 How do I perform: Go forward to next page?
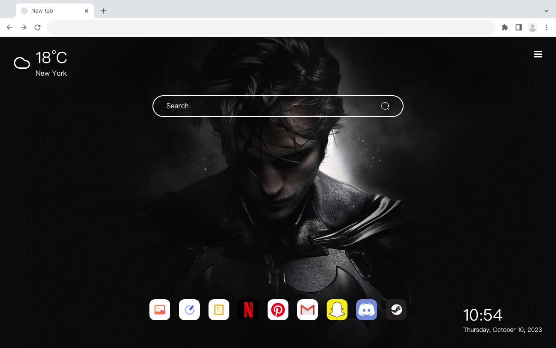(23, 27)
